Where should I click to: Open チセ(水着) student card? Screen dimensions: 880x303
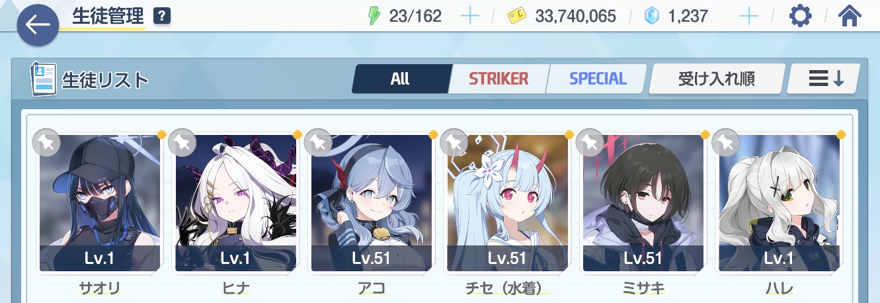point(507,204)
